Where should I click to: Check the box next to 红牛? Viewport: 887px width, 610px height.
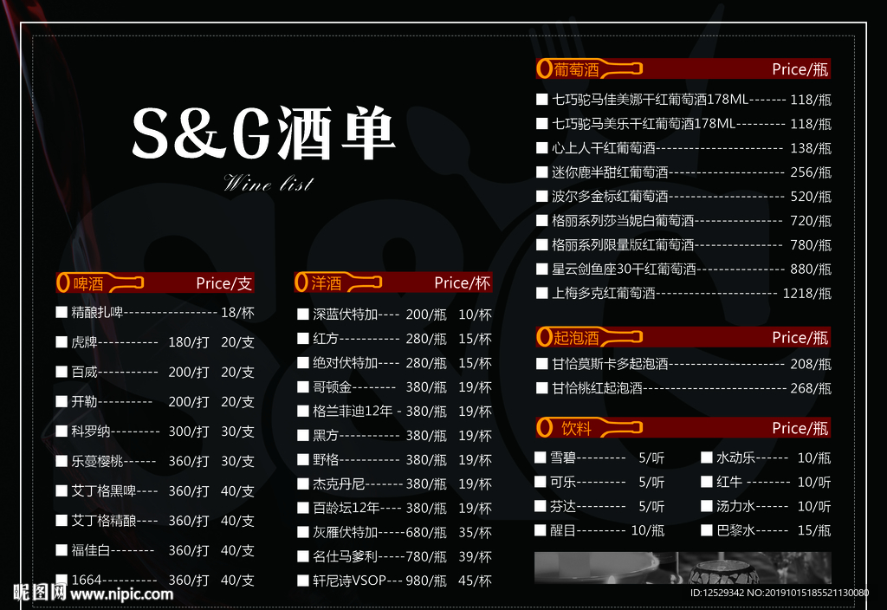pyautogui.click(x=707, y=482)
